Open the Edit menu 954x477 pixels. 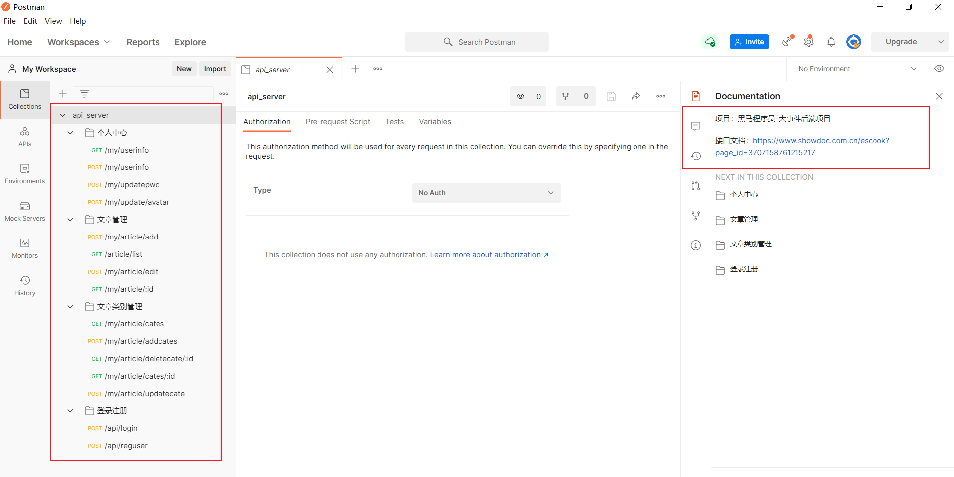[x=30, y=21]
